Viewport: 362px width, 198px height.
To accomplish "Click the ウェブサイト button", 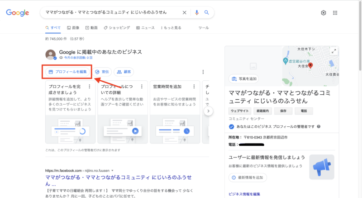I will coord(240,111).
